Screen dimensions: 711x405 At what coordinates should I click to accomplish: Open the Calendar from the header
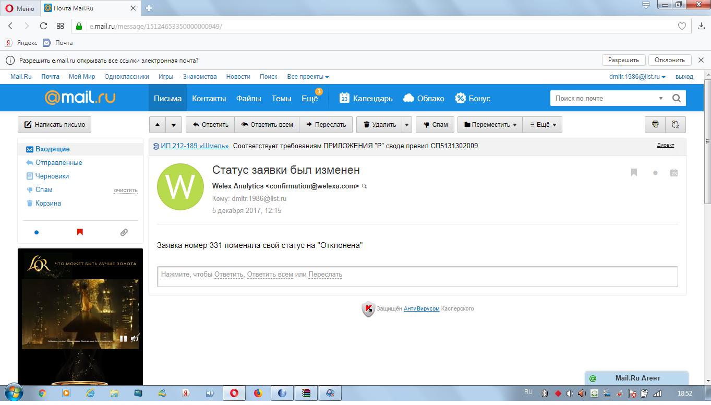(x=366, y=98)
